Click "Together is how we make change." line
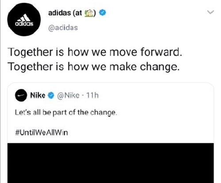221x183 pixels. click(94, 67)
